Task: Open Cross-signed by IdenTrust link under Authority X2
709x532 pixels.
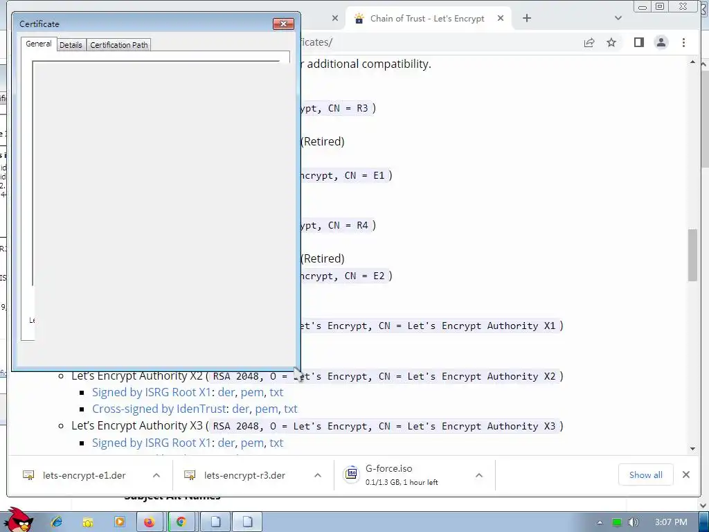Action: tap(159, 409)
